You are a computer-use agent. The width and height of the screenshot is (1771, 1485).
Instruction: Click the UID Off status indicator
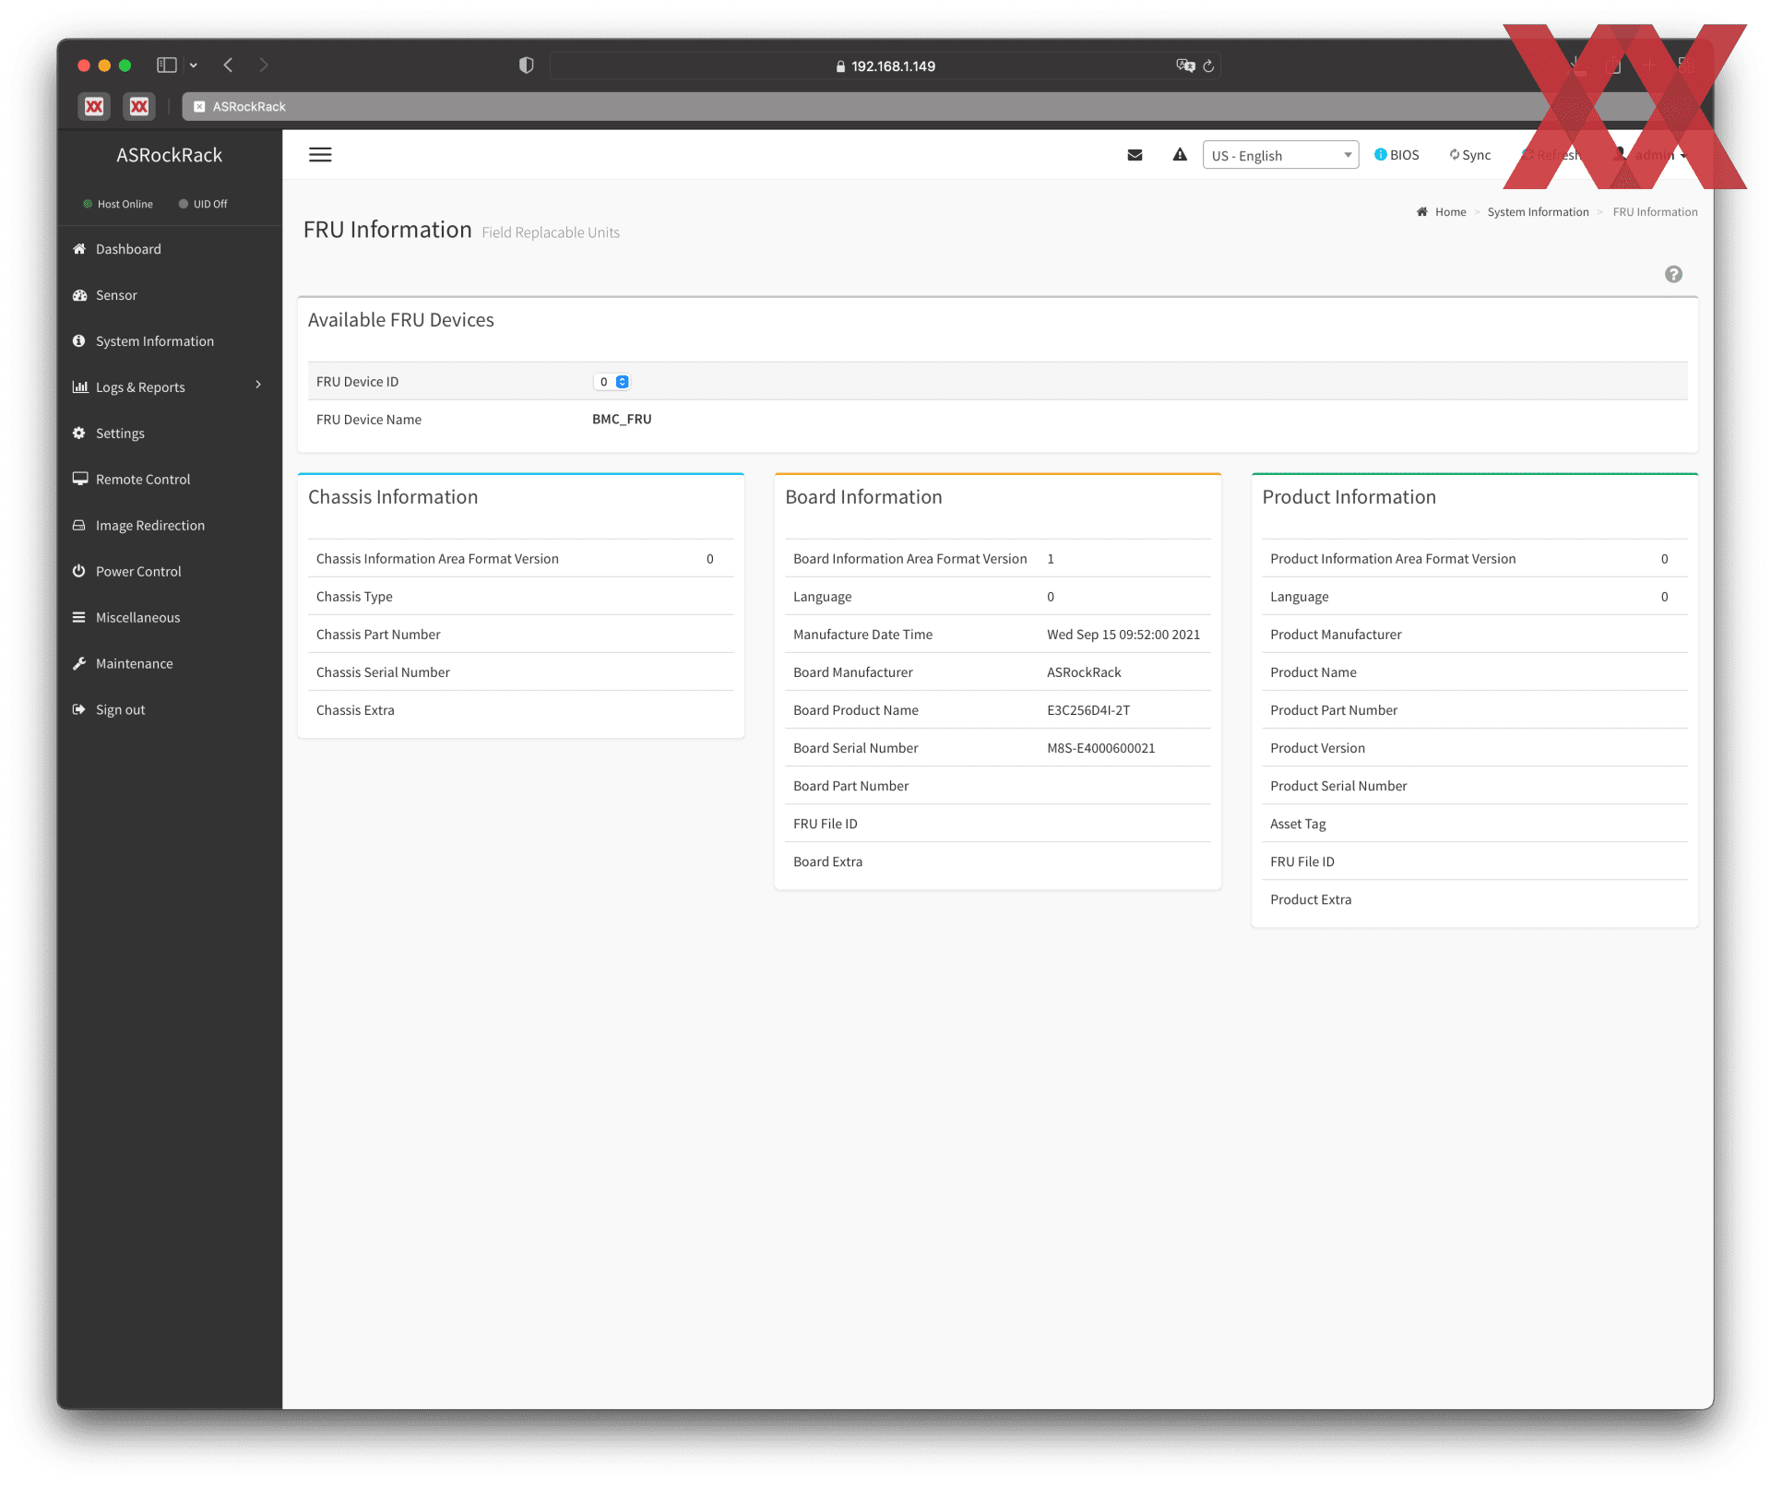click(203, 204)
